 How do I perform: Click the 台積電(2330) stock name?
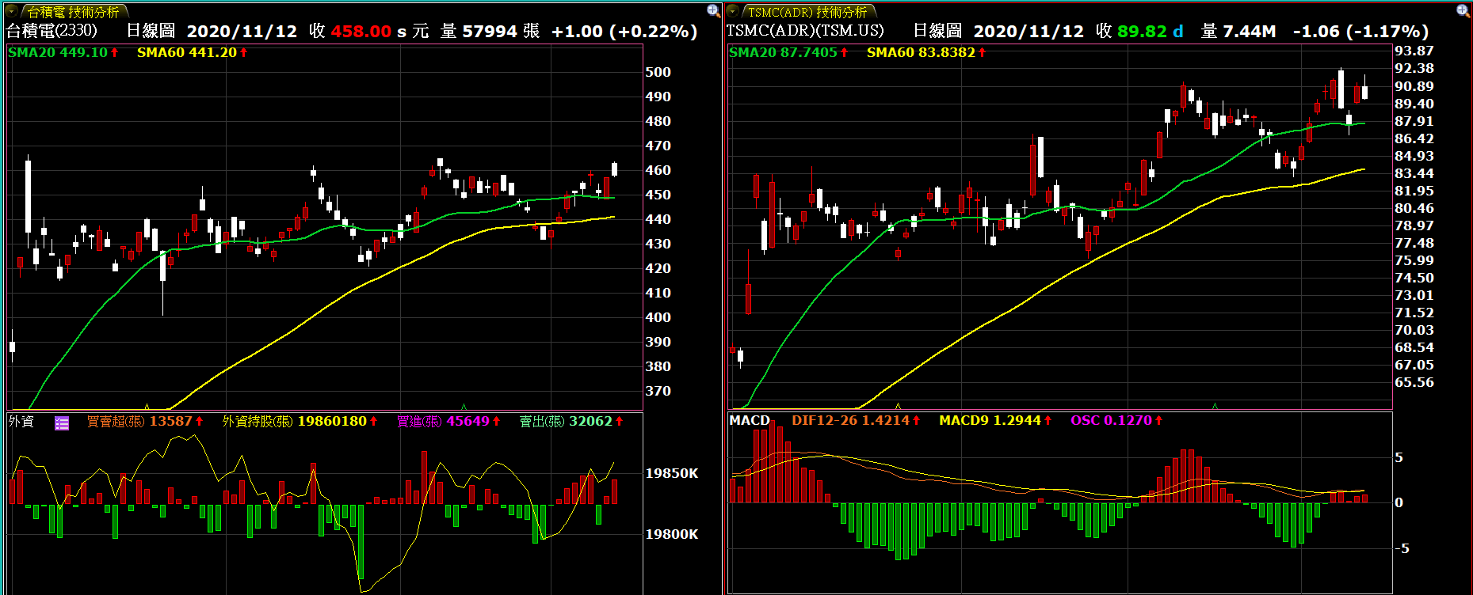tap(52, 31)
